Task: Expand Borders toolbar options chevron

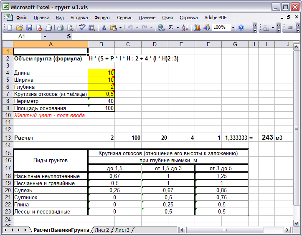Action: 279,28
